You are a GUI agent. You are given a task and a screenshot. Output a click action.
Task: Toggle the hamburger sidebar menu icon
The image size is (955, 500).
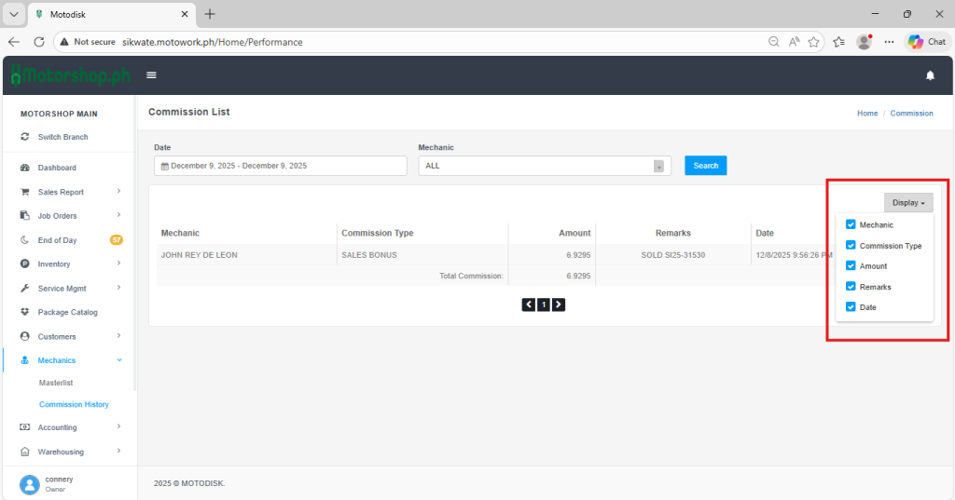click(151, 75)
